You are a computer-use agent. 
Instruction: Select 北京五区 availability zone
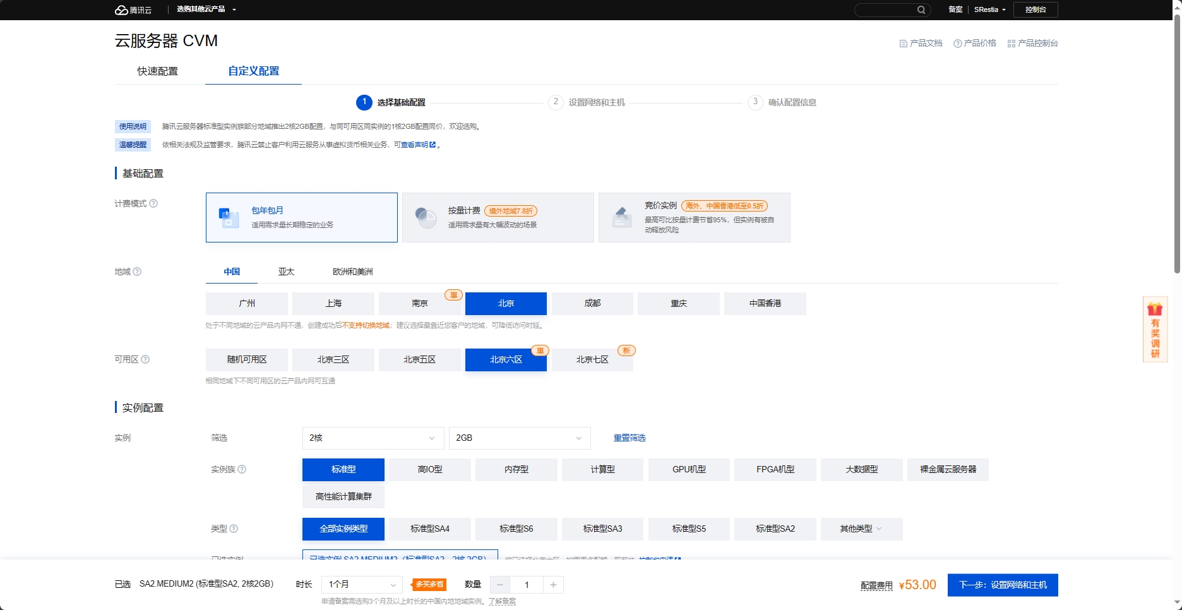[x=420, y=360]
